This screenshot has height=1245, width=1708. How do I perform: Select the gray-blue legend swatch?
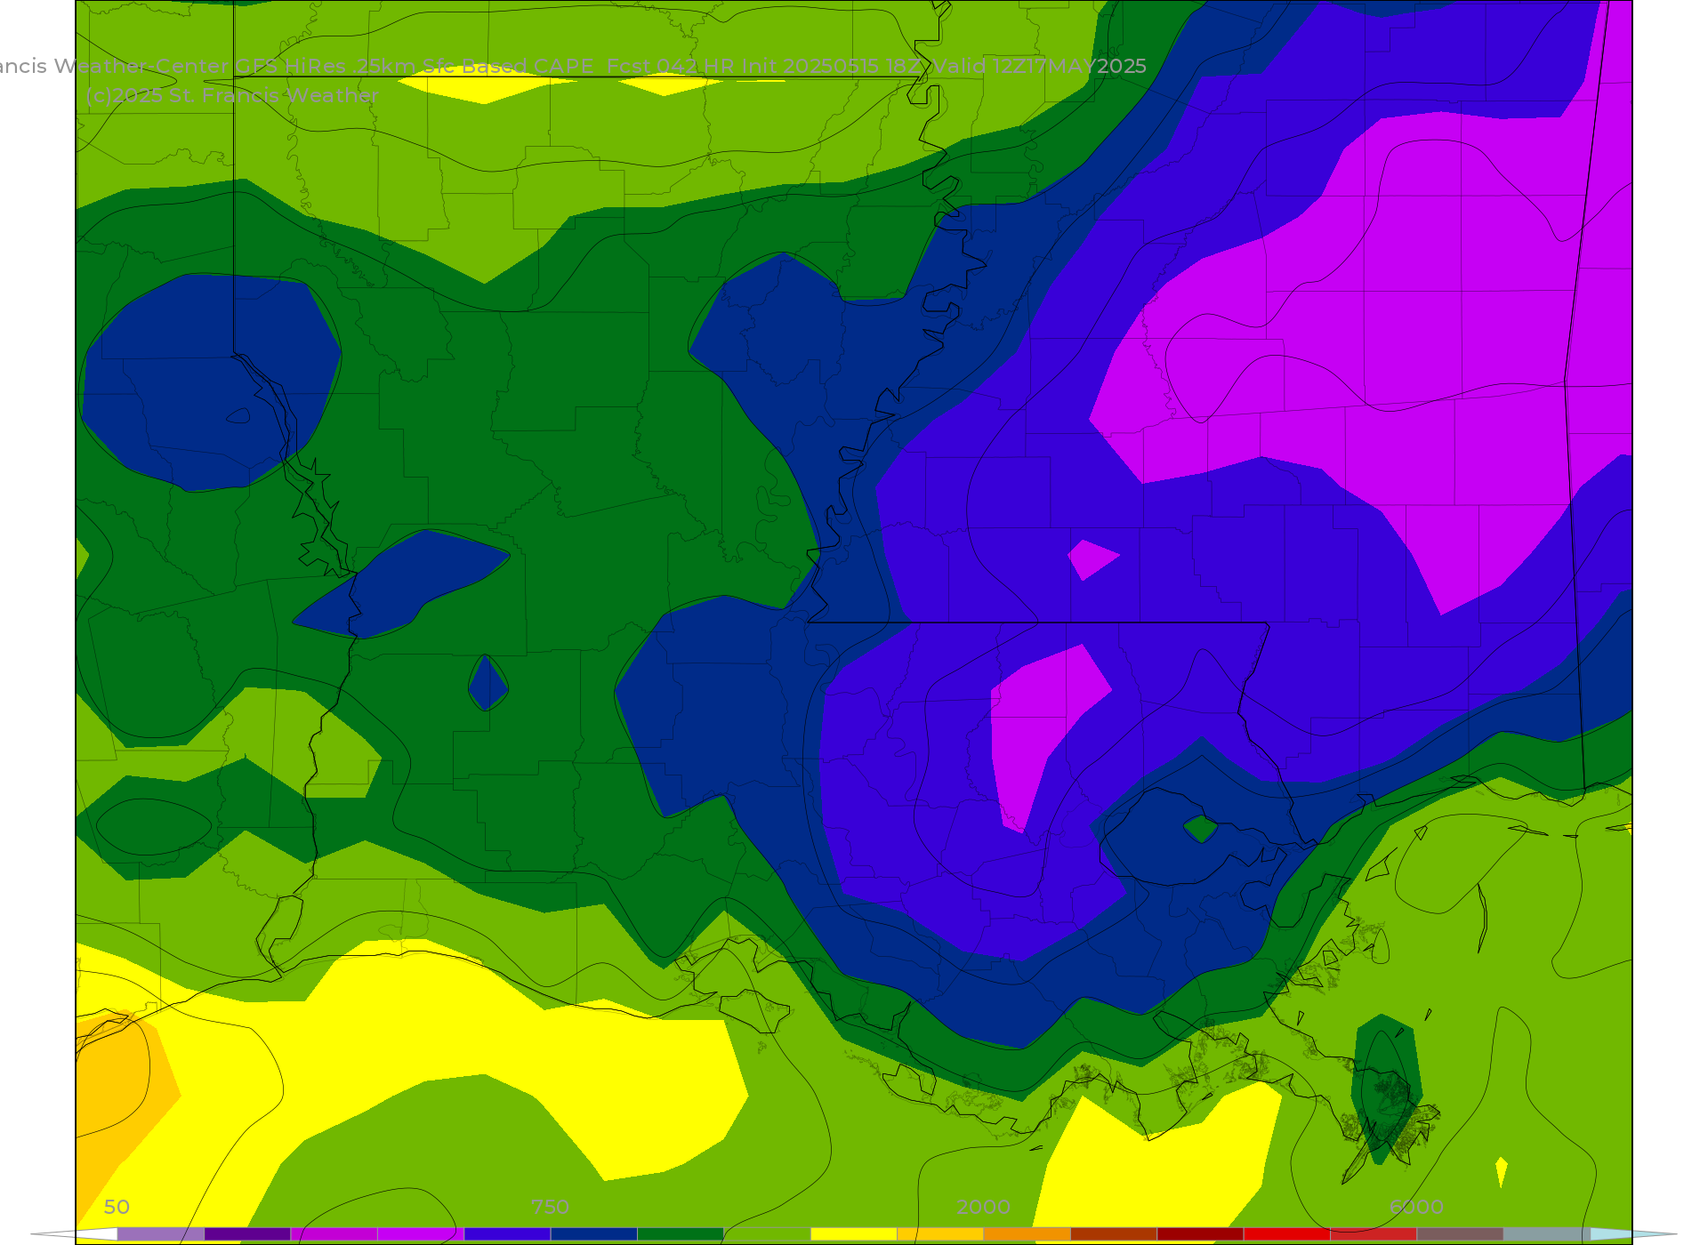tap(1546, 1234)
